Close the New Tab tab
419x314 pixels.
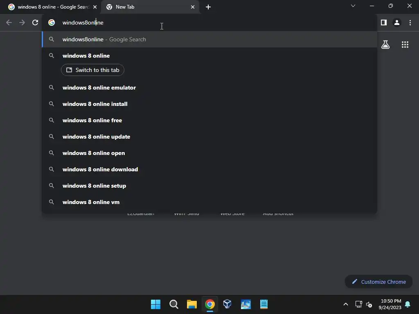[x=193, y=7]
